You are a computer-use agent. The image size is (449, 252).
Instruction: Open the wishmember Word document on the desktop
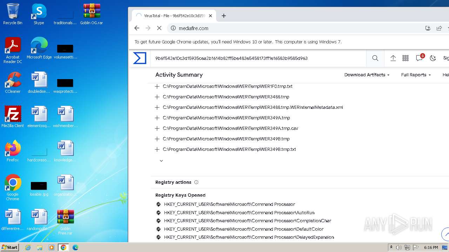(x=65, y=117)
